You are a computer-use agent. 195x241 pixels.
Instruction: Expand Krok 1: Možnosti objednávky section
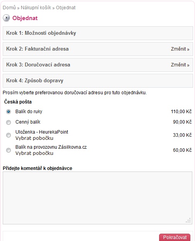(98, 33)
